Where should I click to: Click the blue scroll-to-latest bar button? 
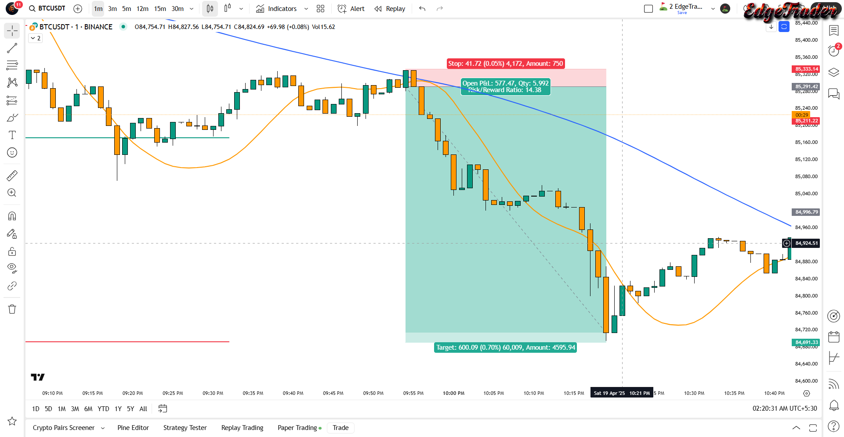click(784, 27)
